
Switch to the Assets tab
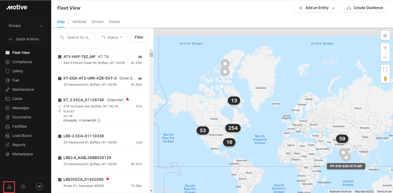tap(114, 22)
